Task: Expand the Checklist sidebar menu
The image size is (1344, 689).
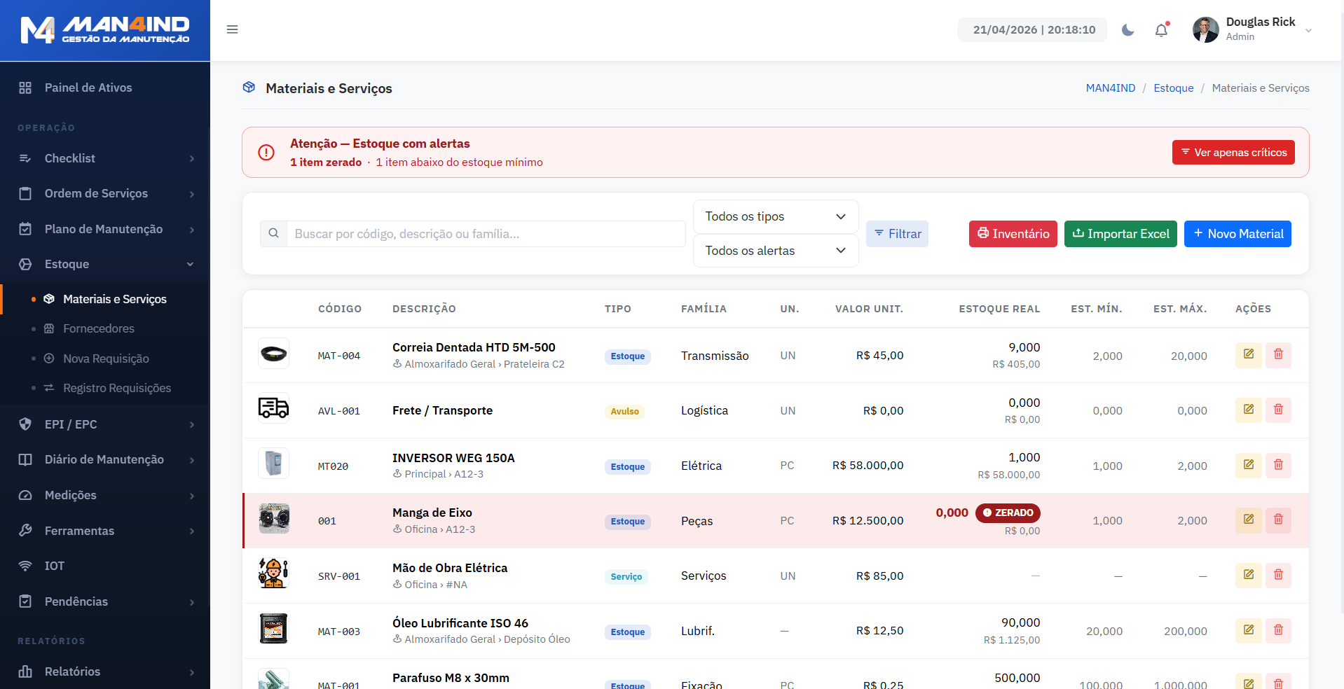Action: (105, 158)
